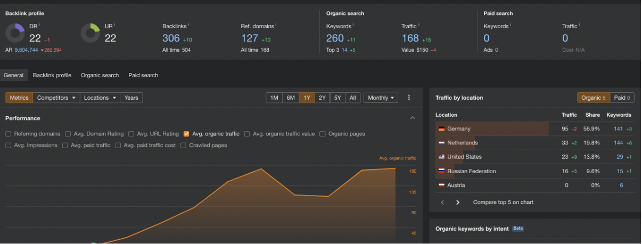Go to next locations page arrow

458,202
